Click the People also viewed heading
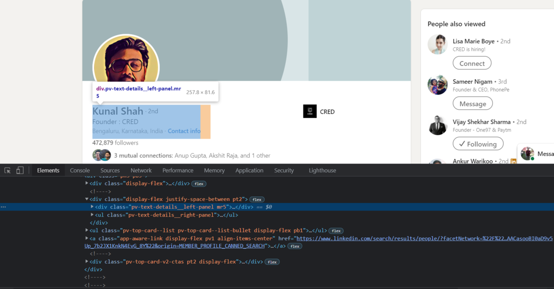 point(457,24)
